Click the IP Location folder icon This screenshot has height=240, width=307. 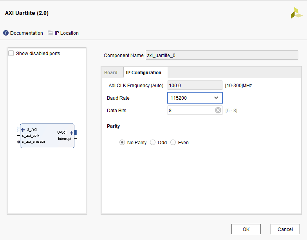point(51,33)
